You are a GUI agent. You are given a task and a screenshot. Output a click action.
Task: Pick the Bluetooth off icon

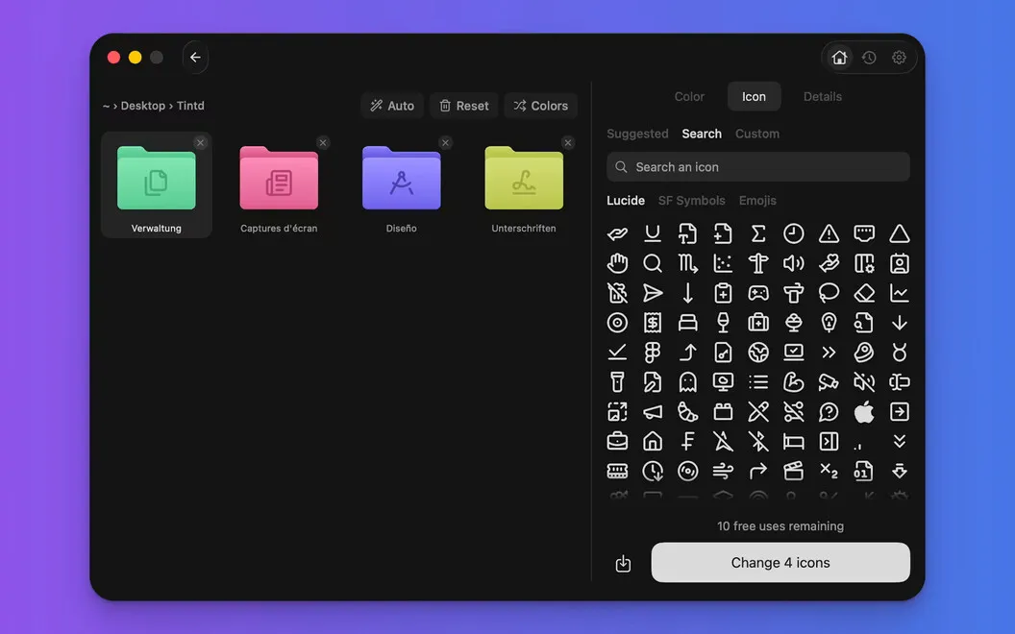[758, 441]
